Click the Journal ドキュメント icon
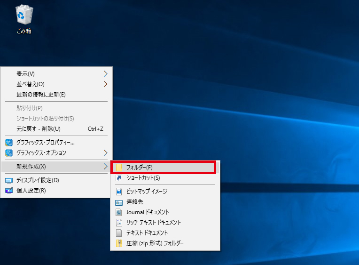 118,212
